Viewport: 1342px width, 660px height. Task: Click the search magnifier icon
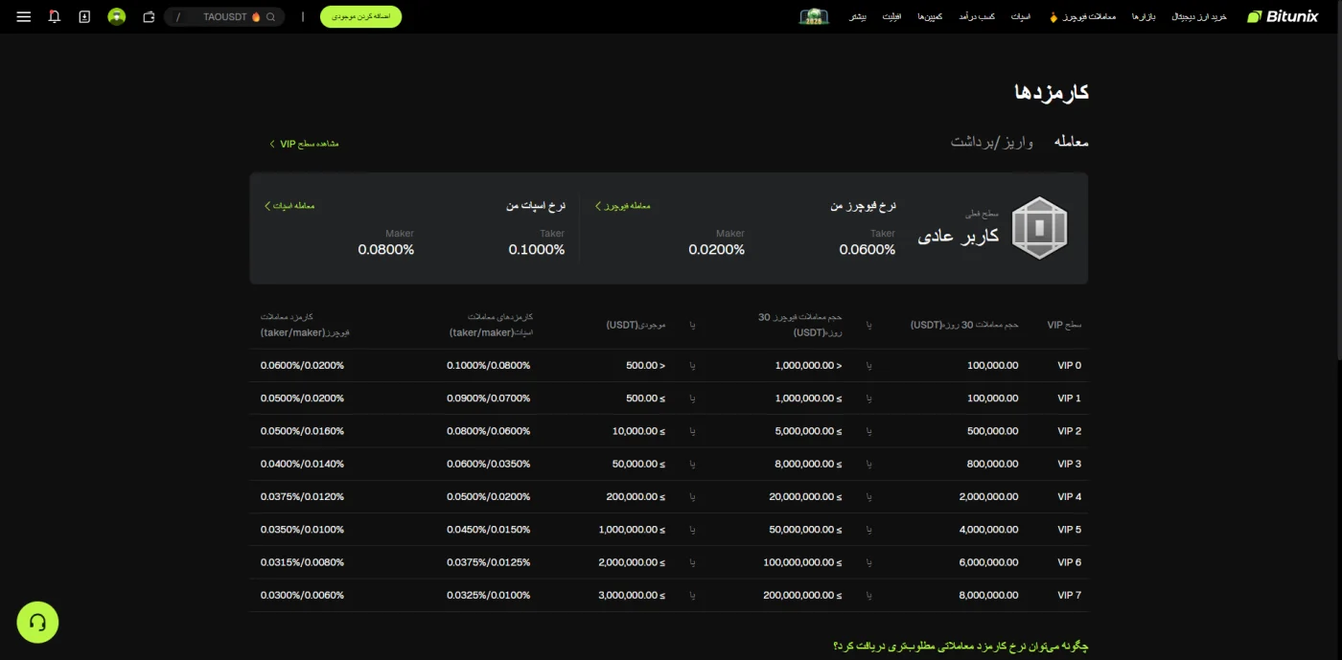point(271,17)
